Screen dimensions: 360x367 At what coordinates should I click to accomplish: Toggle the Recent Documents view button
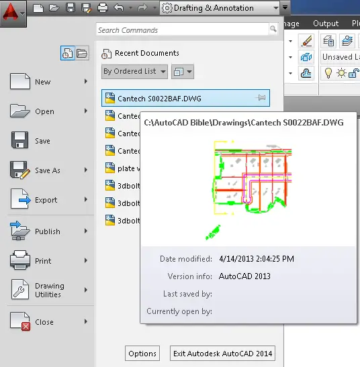click(67, 53)
